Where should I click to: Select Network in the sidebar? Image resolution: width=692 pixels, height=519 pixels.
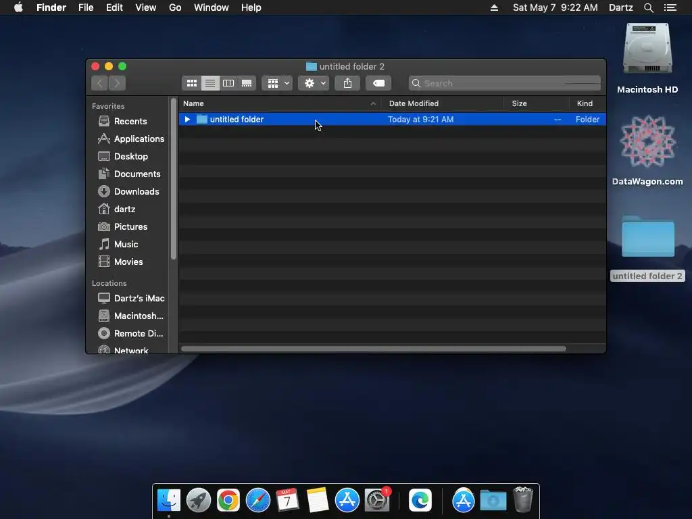[123, 351]
